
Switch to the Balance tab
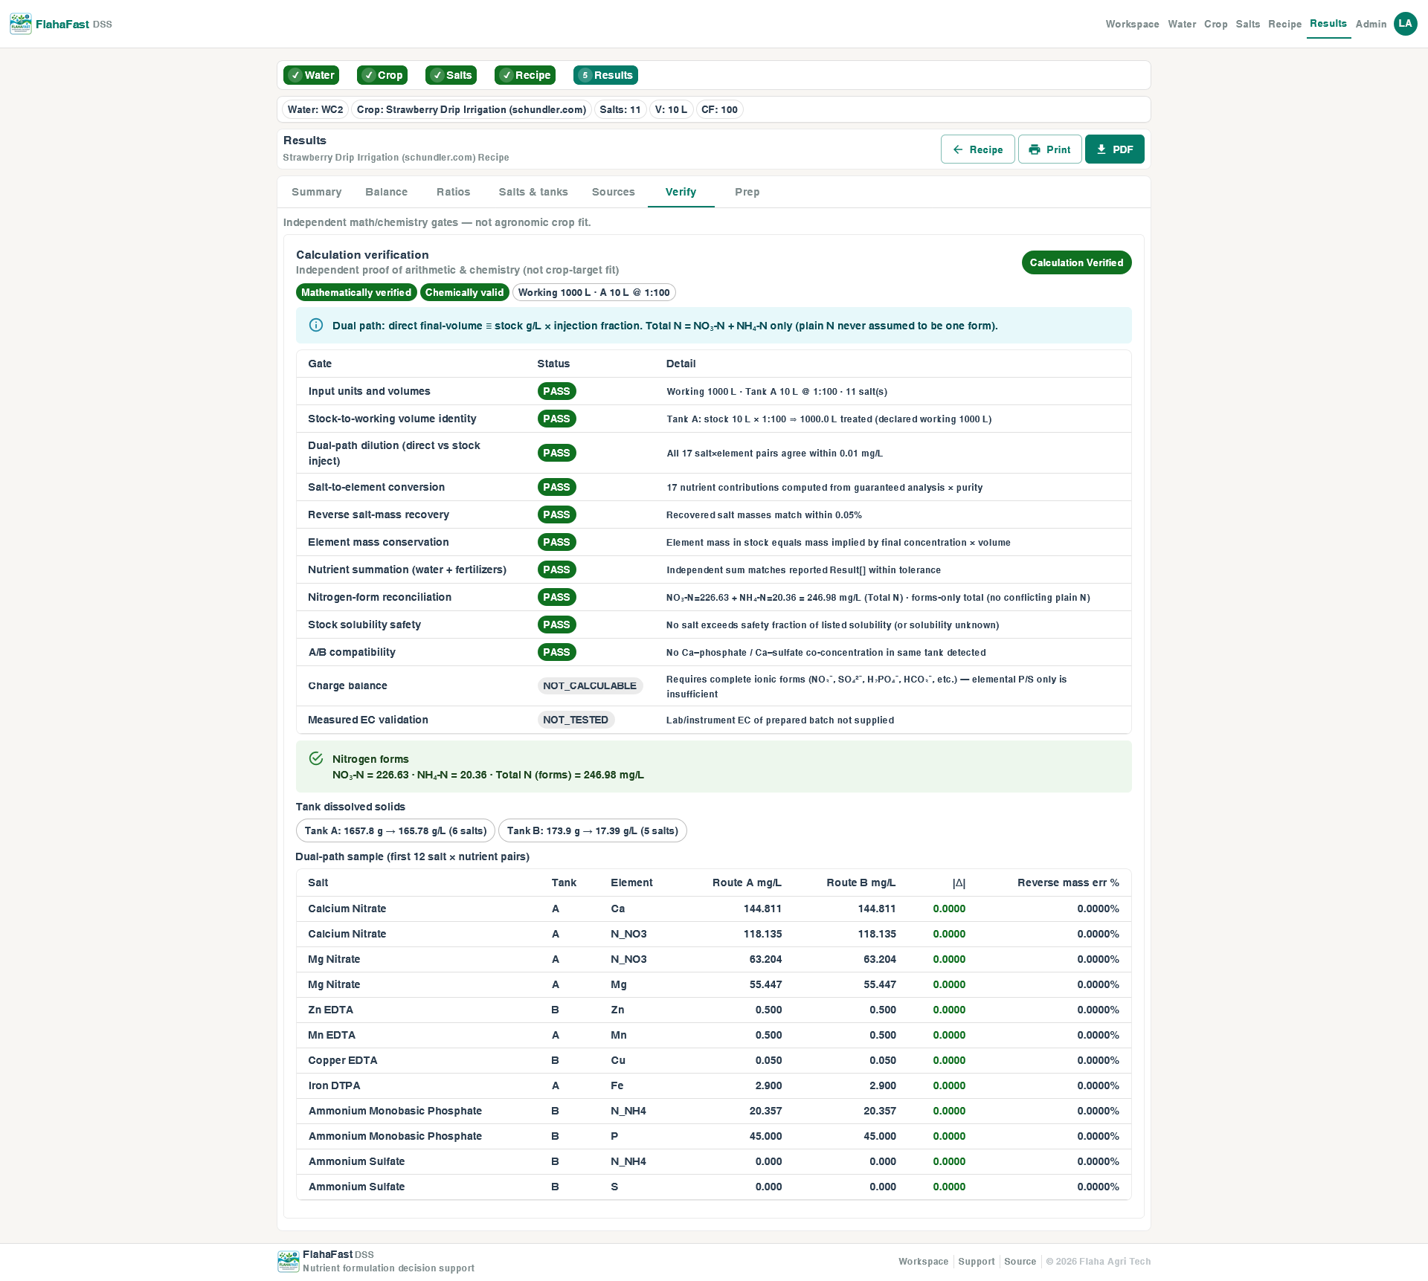point(386,192)
